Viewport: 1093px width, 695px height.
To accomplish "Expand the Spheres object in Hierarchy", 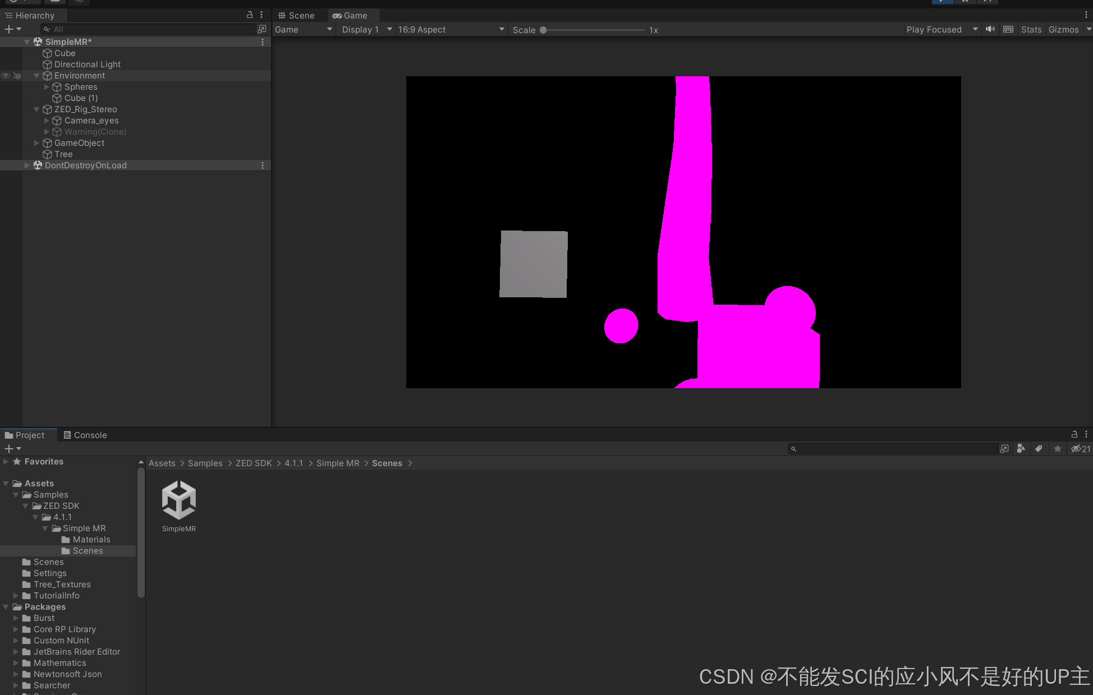I will (x=47, y=87).
